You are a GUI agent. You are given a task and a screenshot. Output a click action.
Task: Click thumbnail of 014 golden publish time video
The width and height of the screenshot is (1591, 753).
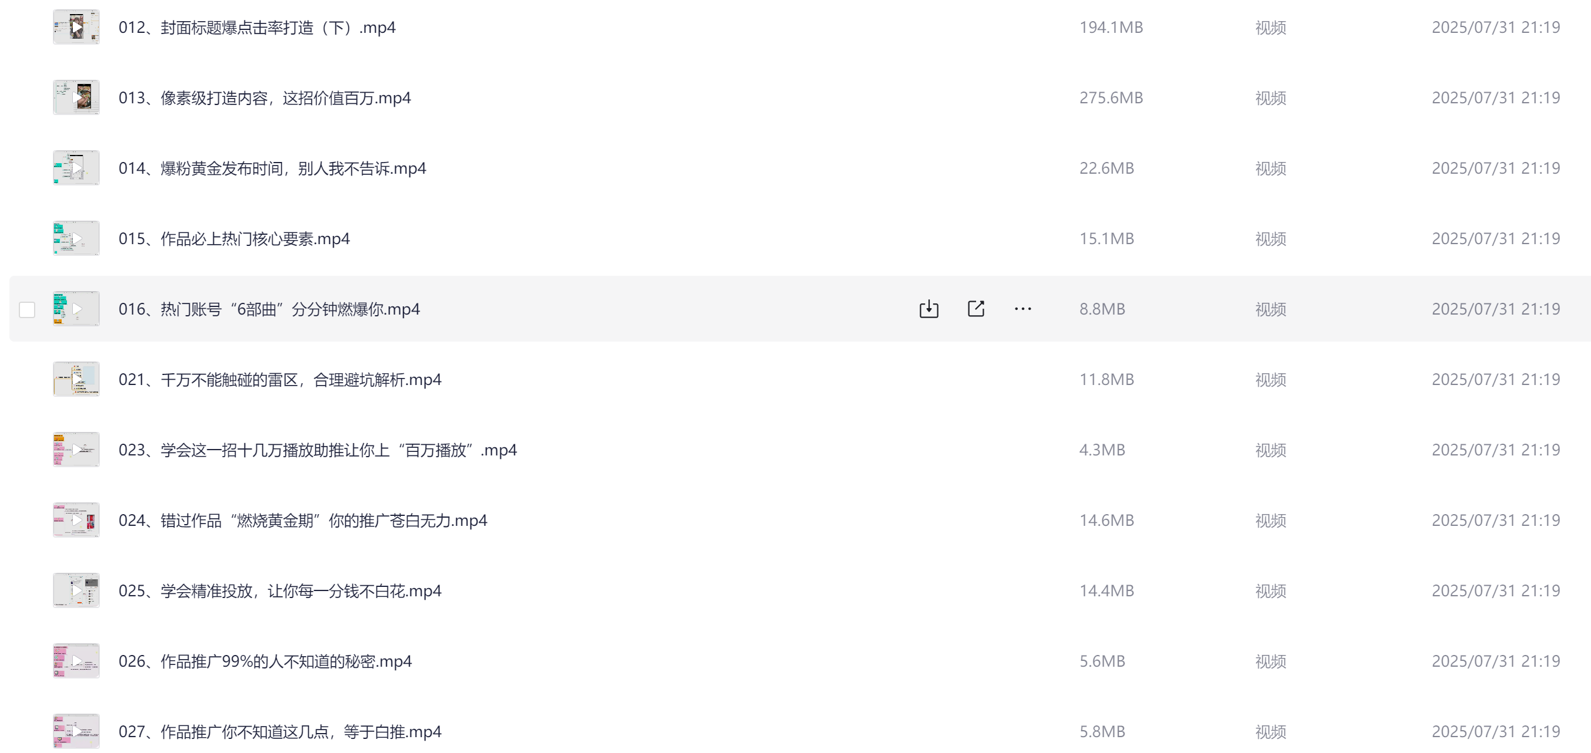(x=76, y=168)
